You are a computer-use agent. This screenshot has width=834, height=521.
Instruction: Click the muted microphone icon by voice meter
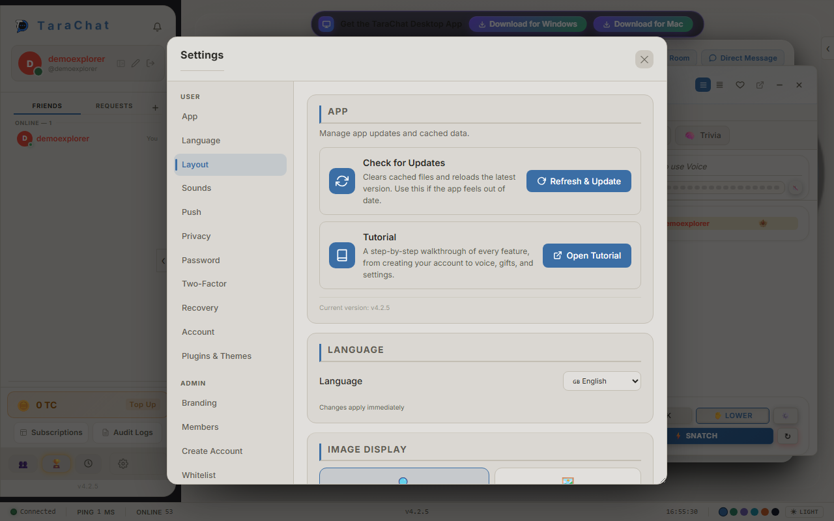(794, 188)
